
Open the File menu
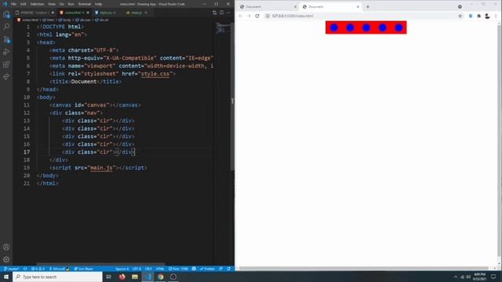13,4
